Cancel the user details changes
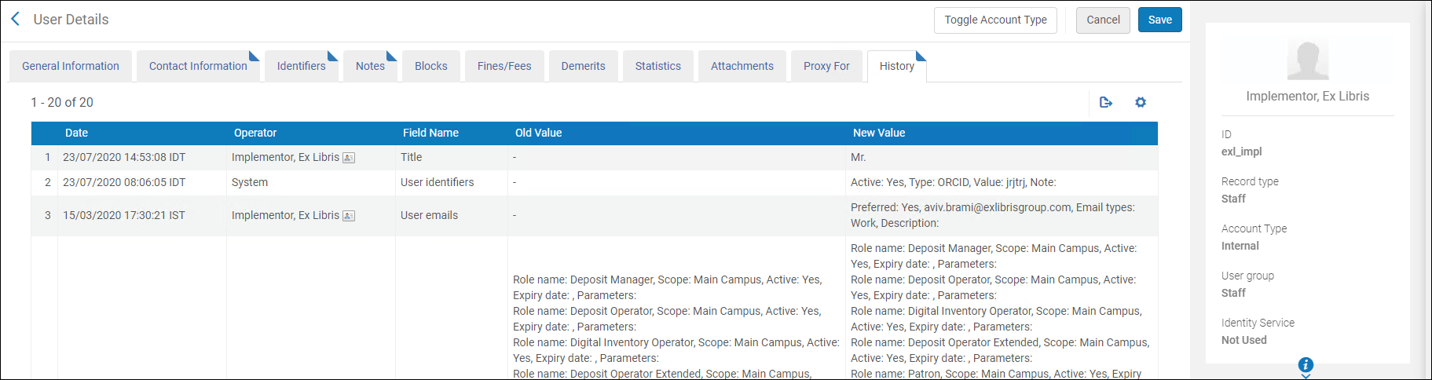Image resolution: width=1432 pixels, height=380 pixels. 1103,20
